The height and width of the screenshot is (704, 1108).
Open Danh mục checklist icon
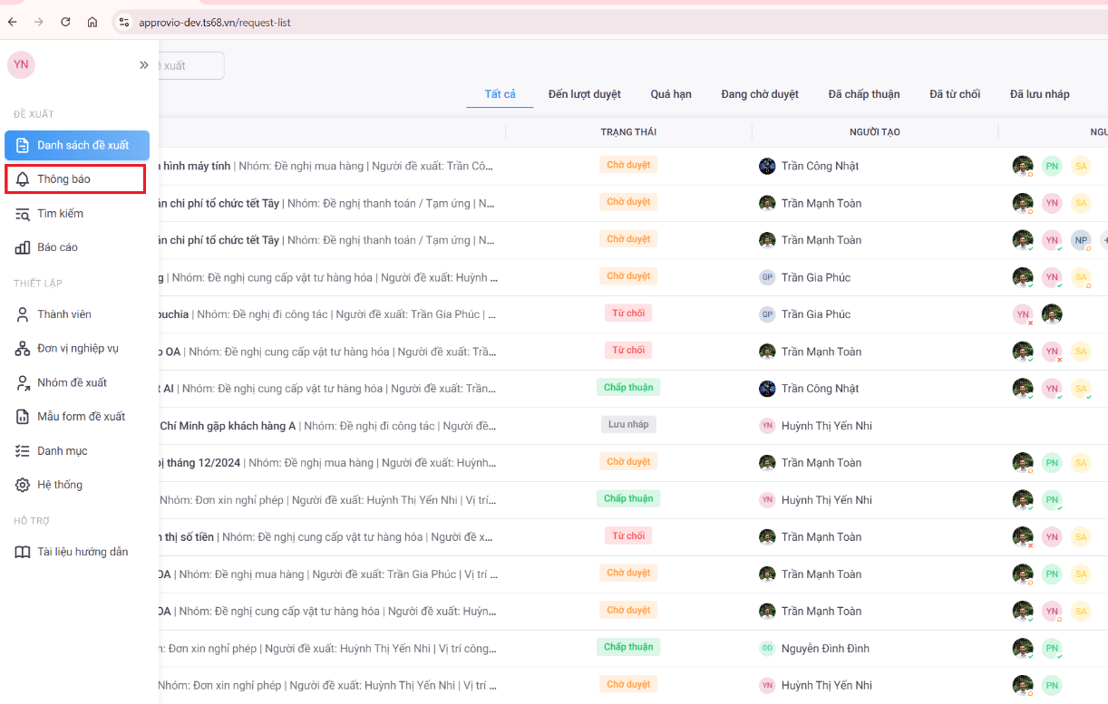click(x=23, y=451)
